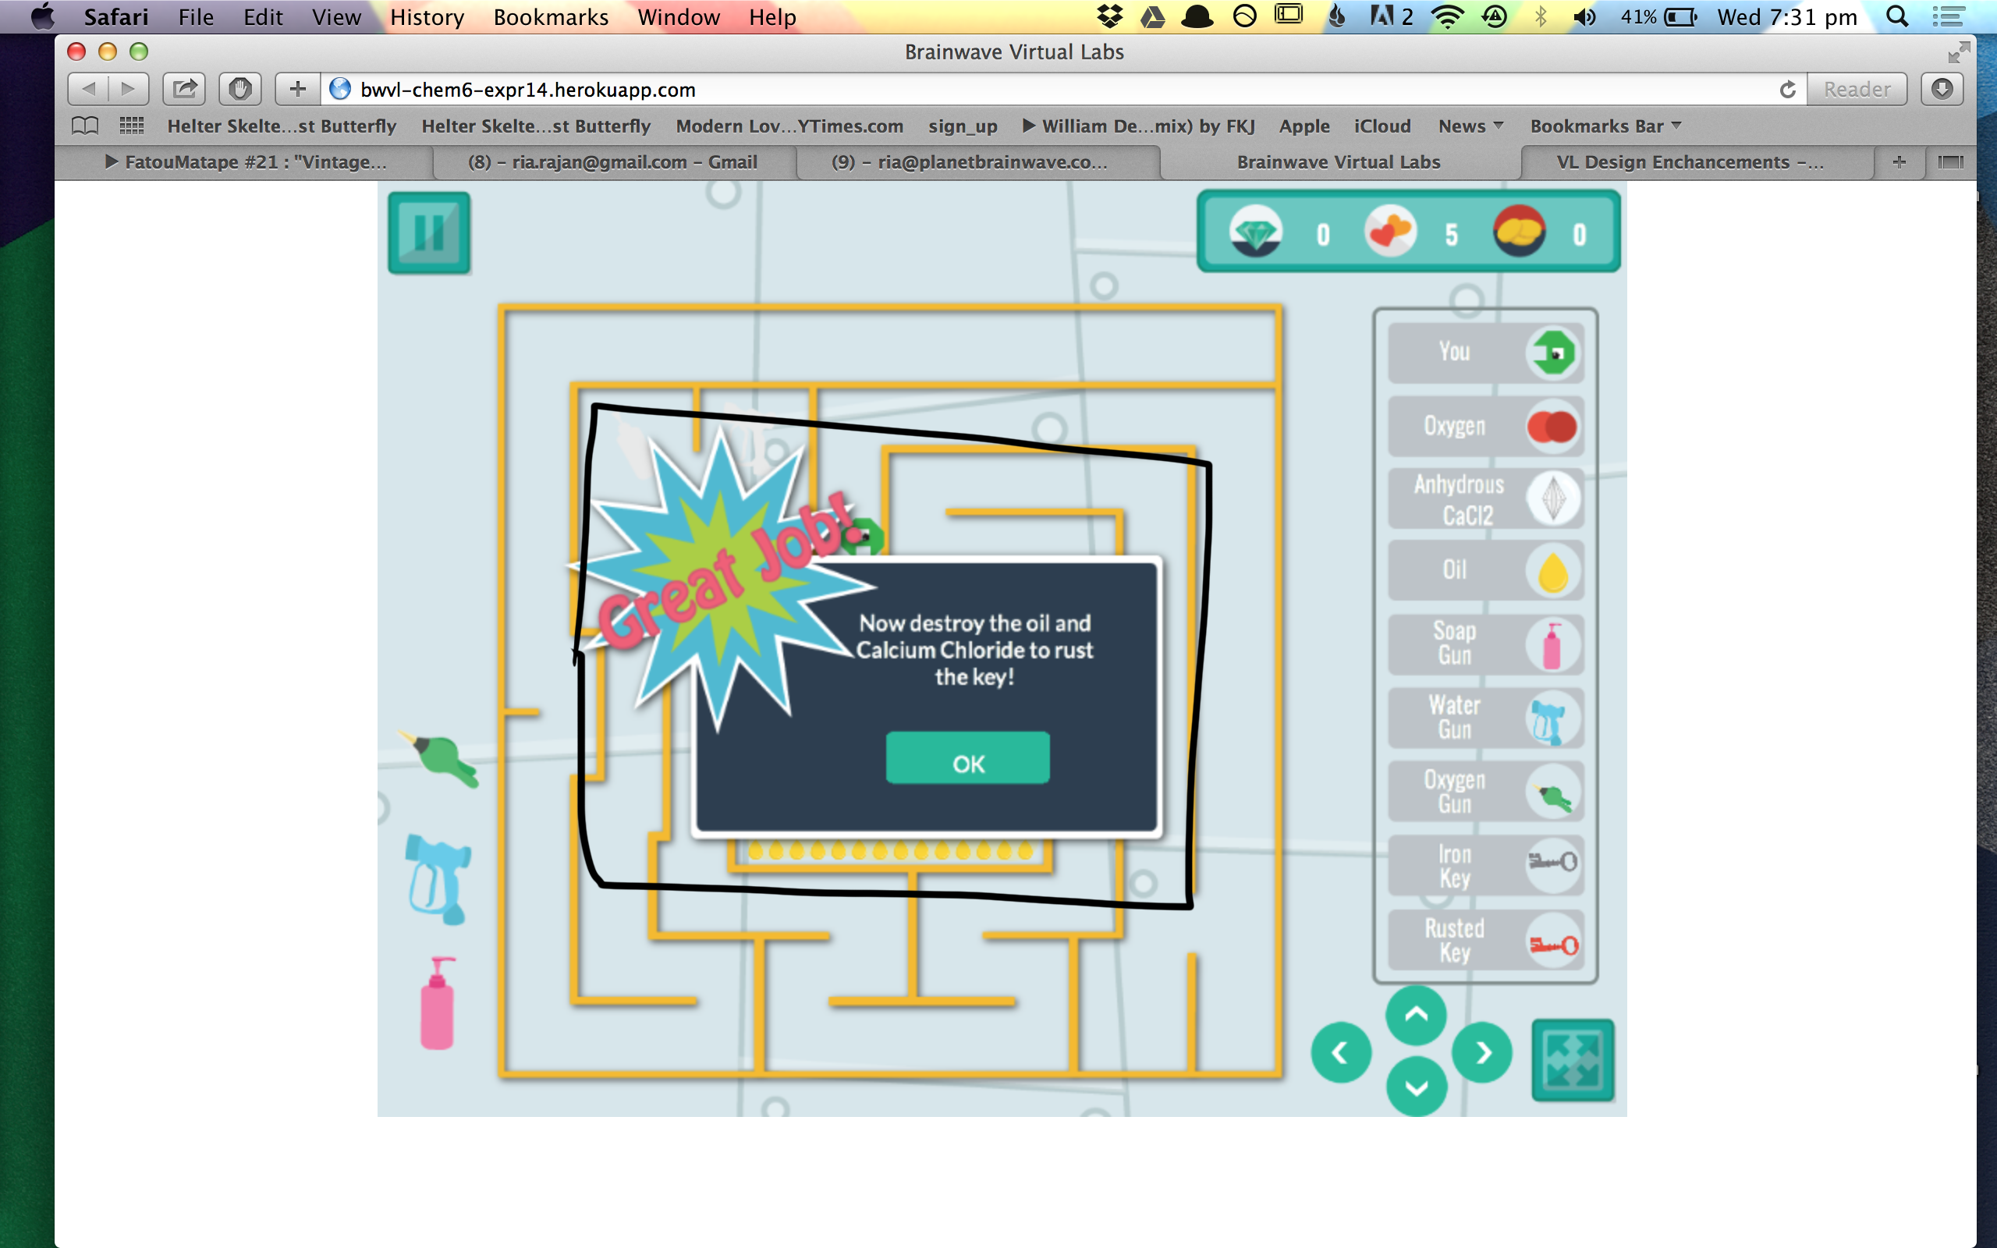The width and height of the screenshot is (1997, 1248).
Task: Click the hearts lives counter icon
Action: (x=1390, y=232)
